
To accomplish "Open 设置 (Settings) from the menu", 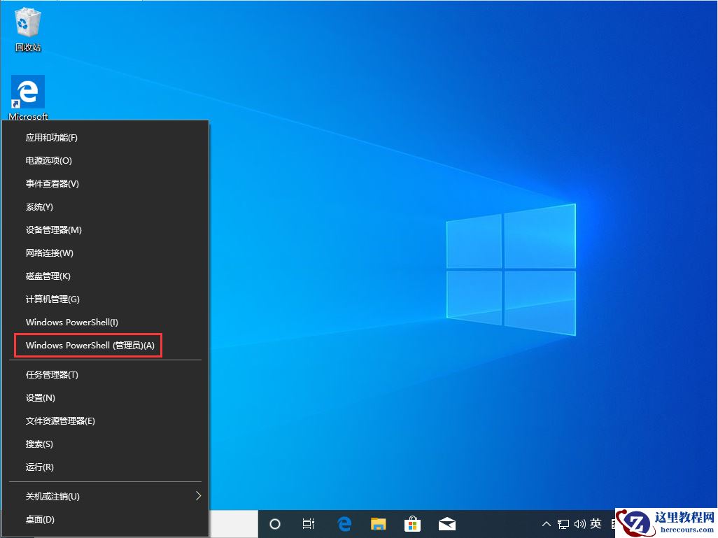I will [x=39, y=397].
